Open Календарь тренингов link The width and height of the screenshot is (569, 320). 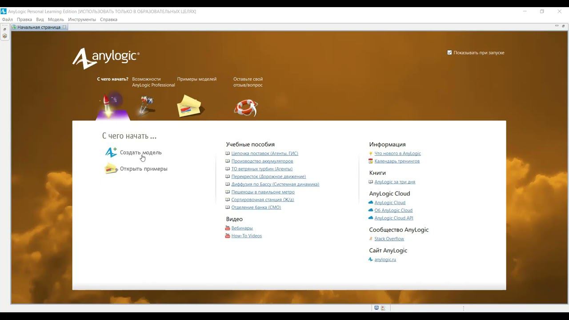(x=397, y=161)
